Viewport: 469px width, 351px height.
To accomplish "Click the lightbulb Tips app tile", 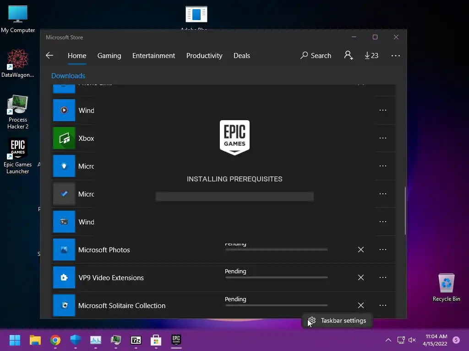I will [64, 166].
